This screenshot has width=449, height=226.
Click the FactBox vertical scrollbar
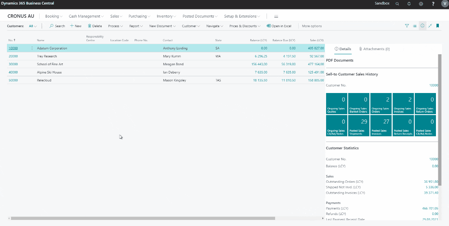[440, 120]
